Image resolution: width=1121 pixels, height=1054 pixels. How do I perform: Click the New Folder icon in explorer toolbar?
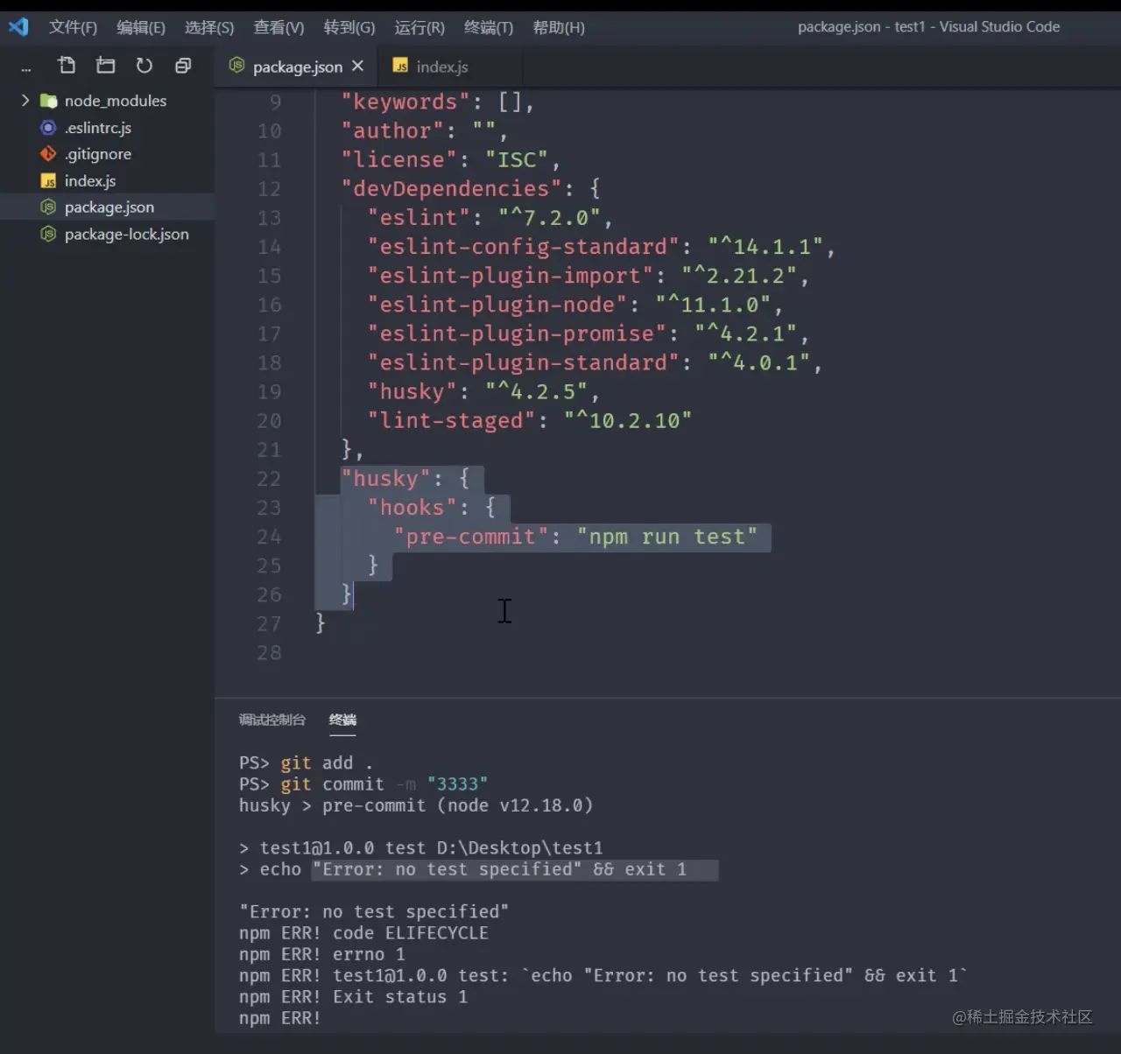106,66
